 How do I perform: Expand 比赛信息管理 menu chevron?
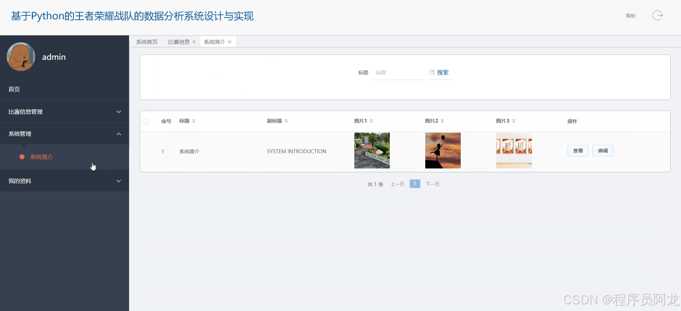[119, 112]
